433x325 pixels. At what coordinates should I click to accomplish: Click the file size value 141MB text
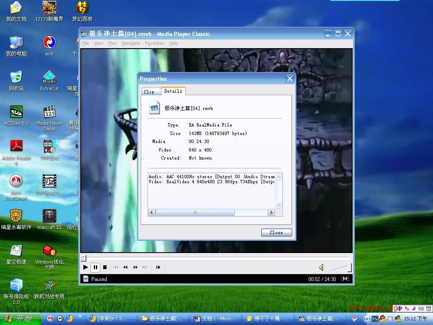point(218,133)
